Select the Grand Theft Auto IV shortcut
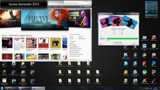The width and height of the screenshot is (160, 90). (14, 73)
